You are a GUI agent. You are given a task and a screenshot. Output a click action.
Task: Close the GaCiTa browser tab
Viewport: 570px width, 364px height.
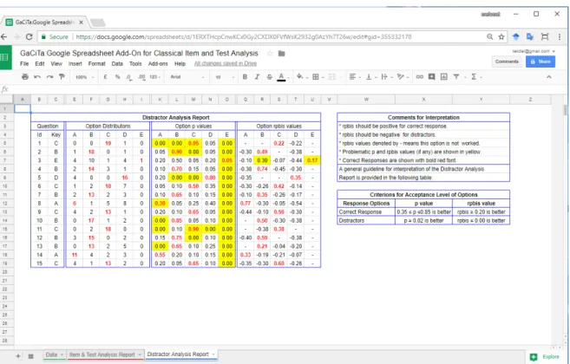tap(81, 23)
